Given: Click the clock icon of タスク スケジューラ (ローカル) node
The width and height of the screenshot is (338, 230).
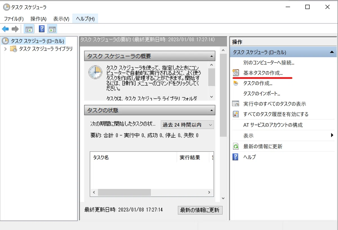Looking at the screenshot, I should [x=5, y=41].
